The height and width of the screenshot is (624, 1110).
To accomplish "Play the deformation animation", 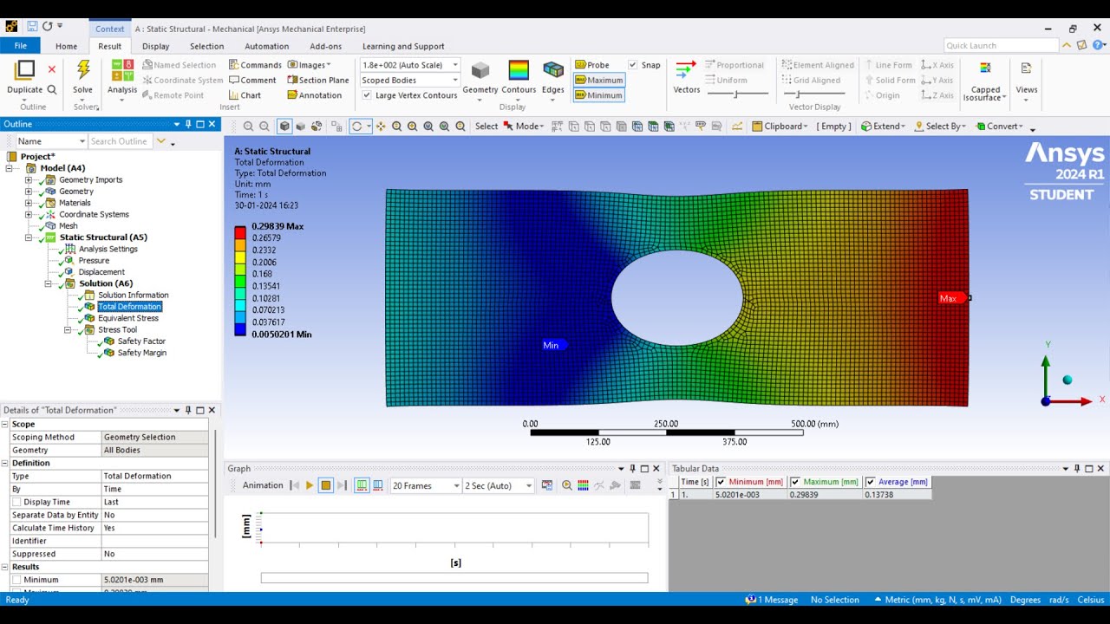I will pos(310,485).
